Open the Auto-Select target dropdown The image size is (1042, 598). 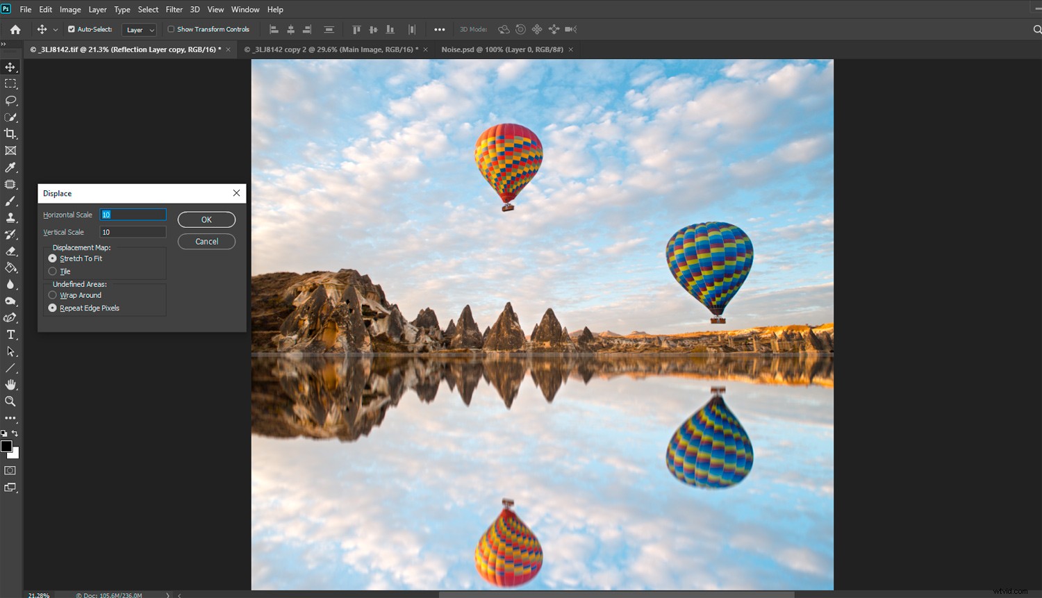(x=138, y=29)
